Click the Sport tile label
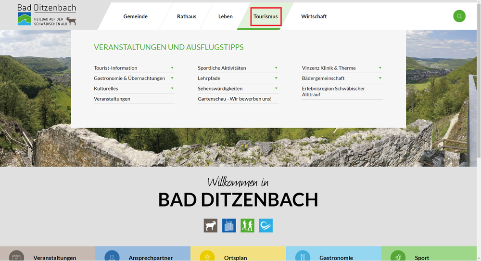Viewport: 481px width, 261px height. coord(422,258)
